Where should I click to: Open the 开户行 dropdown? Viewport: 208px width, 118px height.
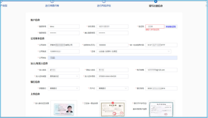point(112,88)
